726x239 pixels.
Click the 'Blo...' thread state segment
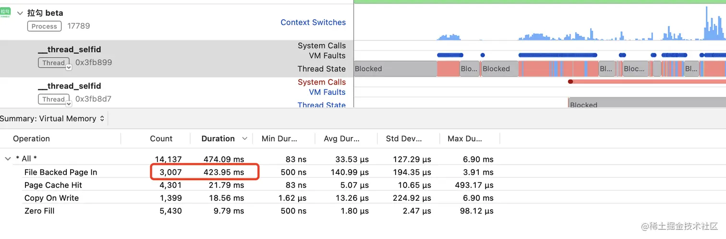coord(470,68)
